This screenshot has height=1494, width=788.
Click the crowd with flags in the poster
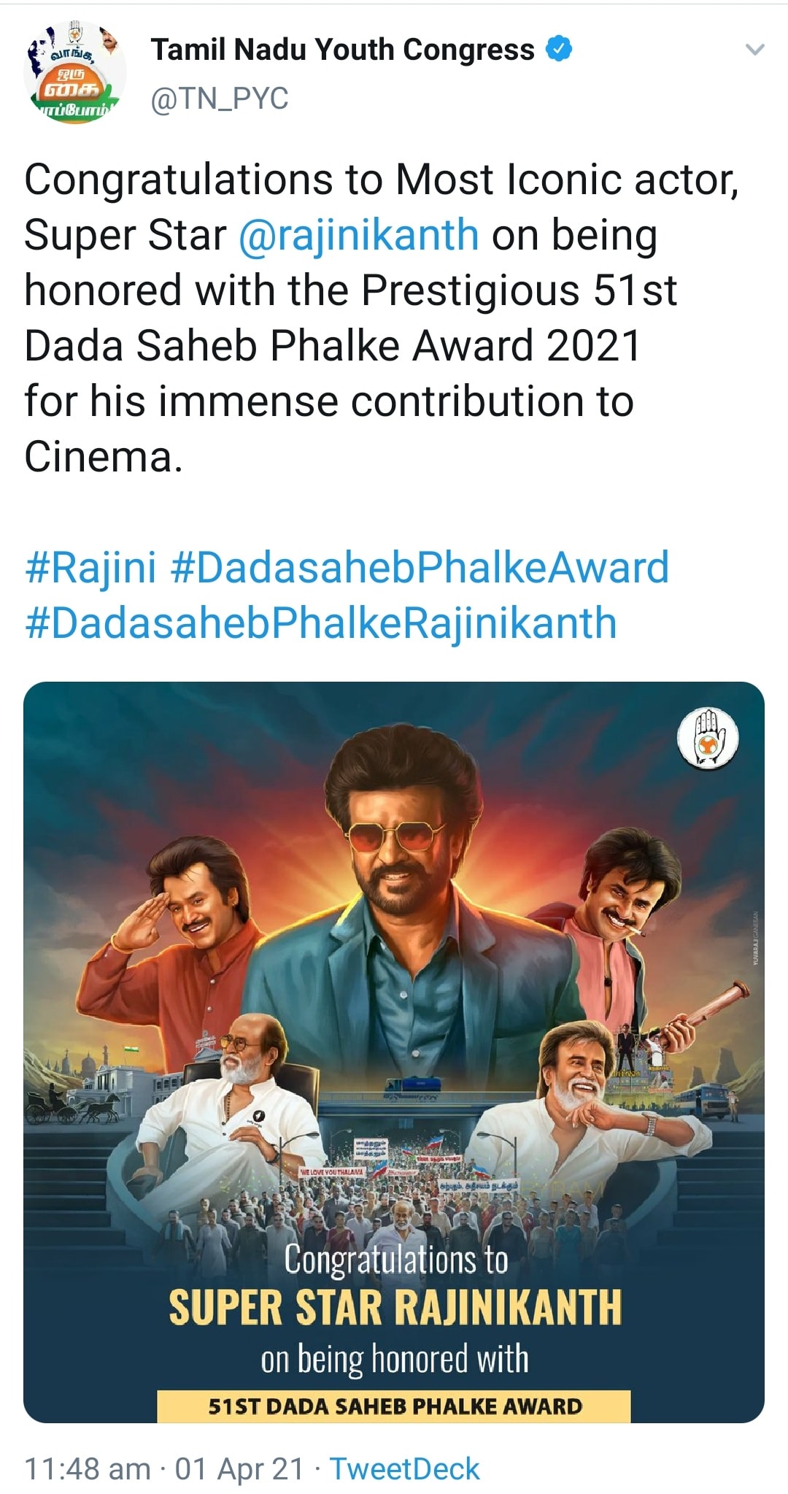point(394,1197)
